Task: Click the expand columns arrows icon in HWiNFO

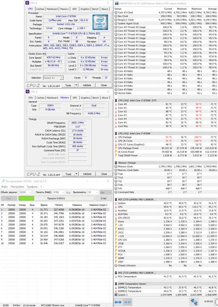Action: click(x=118, y=302)
